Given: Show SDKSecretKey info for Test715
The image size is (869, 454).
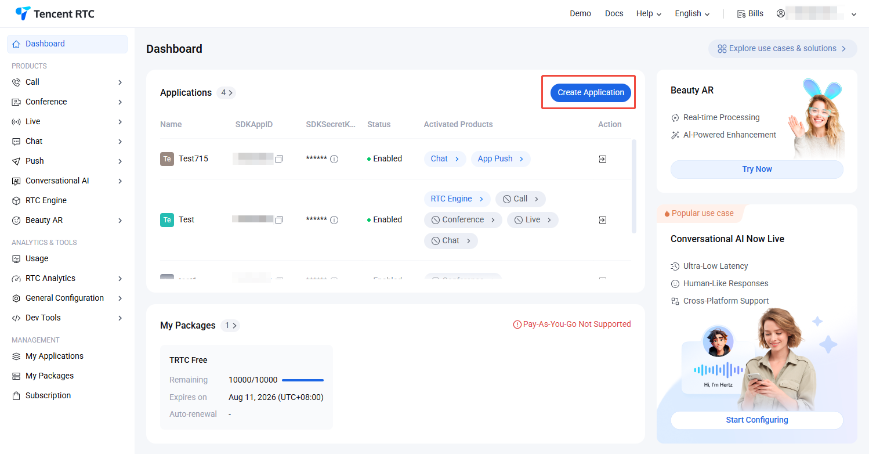Looking at the screenshot, I should pyautogui.click(x=334, y=159).
